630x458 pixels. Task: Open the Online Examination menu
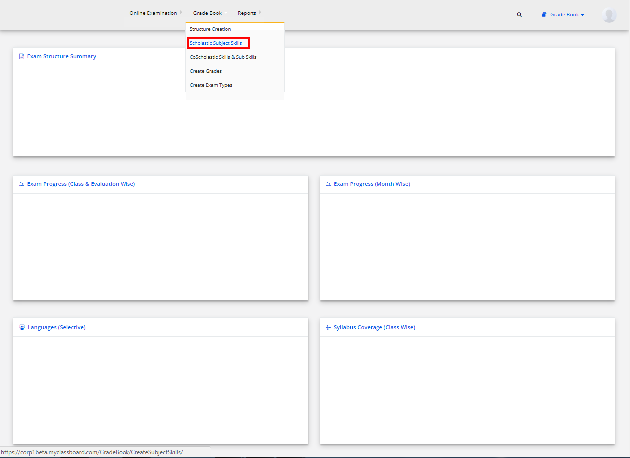click(x=153, y=13)
